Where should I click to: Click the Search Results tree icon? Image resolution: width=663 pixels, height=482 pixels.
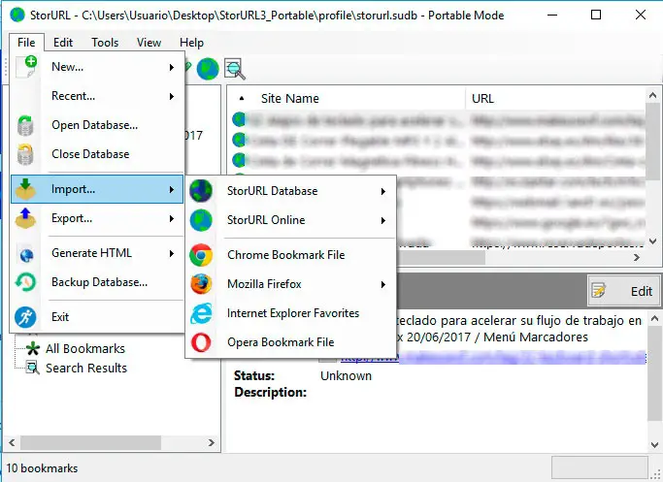point(33,368)
